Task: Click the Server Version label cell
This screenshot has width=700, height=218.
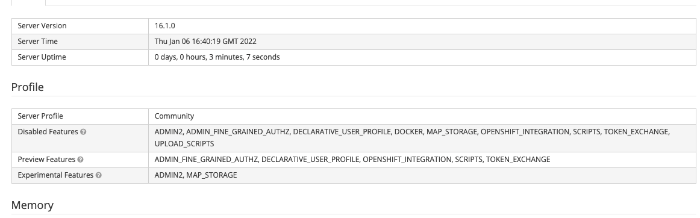Action: [80, 26]
